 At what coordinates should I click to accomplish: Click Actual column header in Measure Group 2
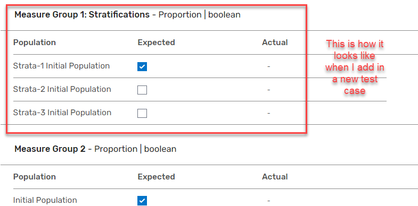click(275, 177)
